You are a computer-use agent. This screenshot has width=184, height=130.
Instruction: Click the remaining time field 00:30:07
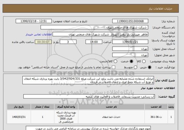[x=43, y=42]
